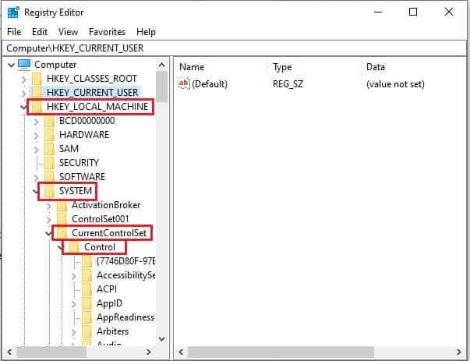
Task: Expand the BCD00000000 key
Action: [36, 121]
